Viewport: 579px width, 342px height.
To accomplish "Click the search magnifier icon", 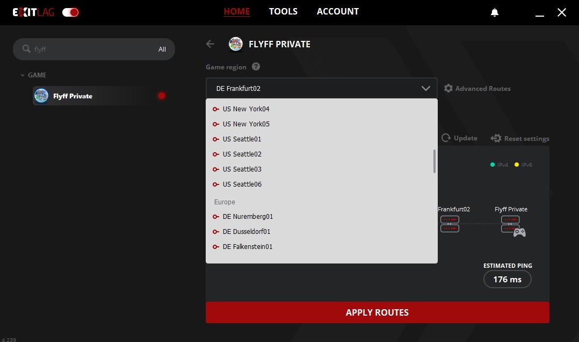I will 26,49.
